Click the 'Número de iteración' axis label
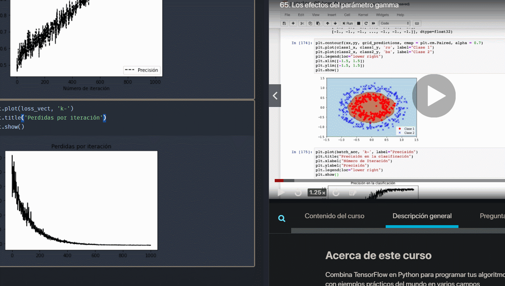This screenshot has width=505, height=286. [86, 88]
